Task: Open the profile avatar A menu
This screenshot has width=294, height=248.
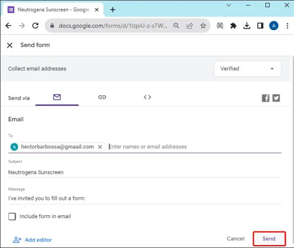Action: tap(274, 26)
